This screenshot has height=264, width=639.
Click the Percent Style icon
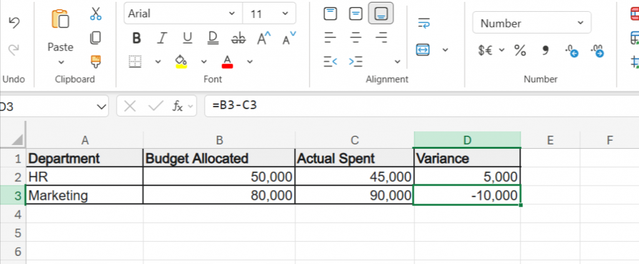click(520, 51)
